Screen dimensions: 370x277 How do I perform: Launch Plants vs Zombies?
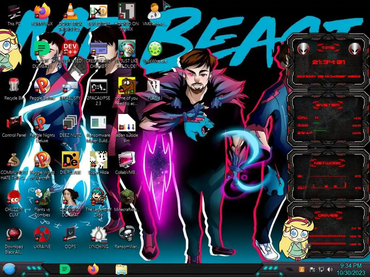[x=42, y=203]
